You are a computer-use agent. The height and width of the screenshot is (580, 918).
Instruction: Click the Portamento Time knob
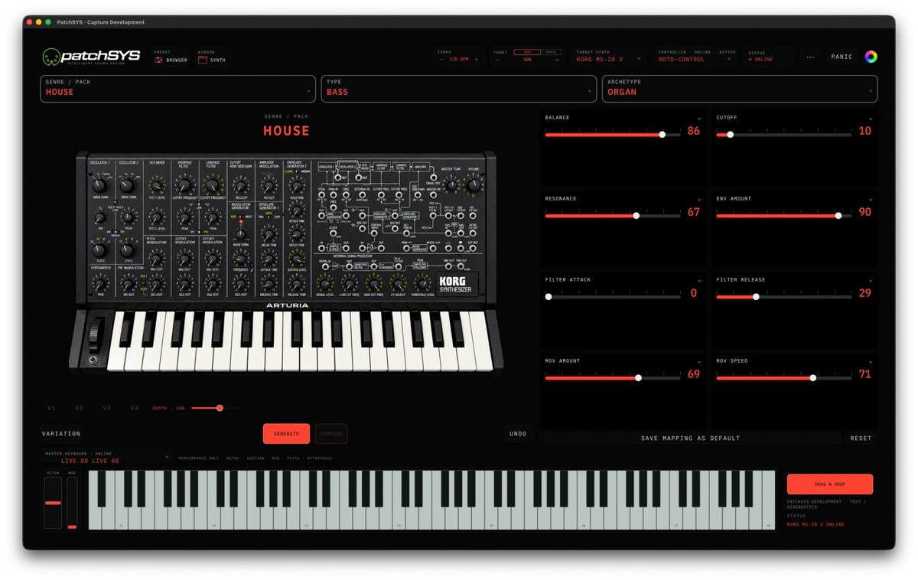click(99, 284)
